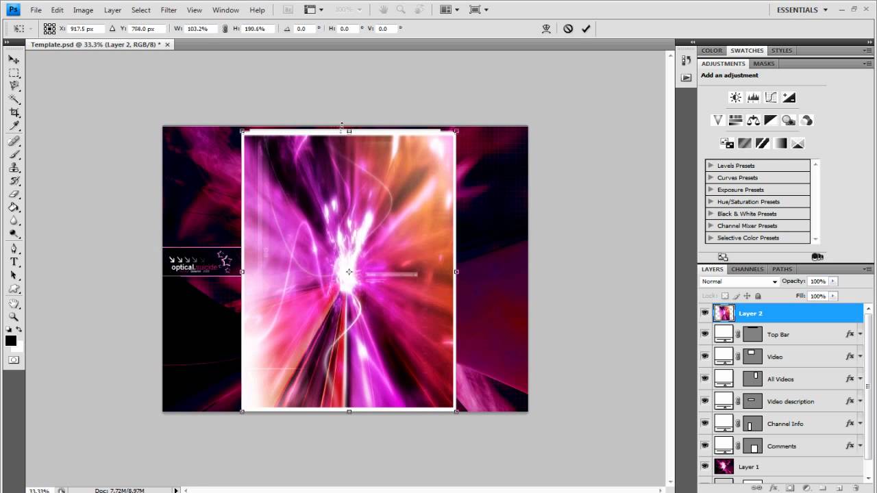The image size is (877, 493).
Task: Hide the Channel Info layer
Action: click(x=705, y=424)
